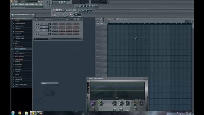The image size is (204, 115).
Task: Click the online news panel
Action: (x=23, y=15)
